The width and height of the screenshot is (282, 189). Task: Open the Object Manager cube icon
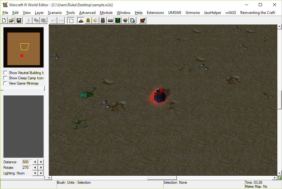pos(125,20)
